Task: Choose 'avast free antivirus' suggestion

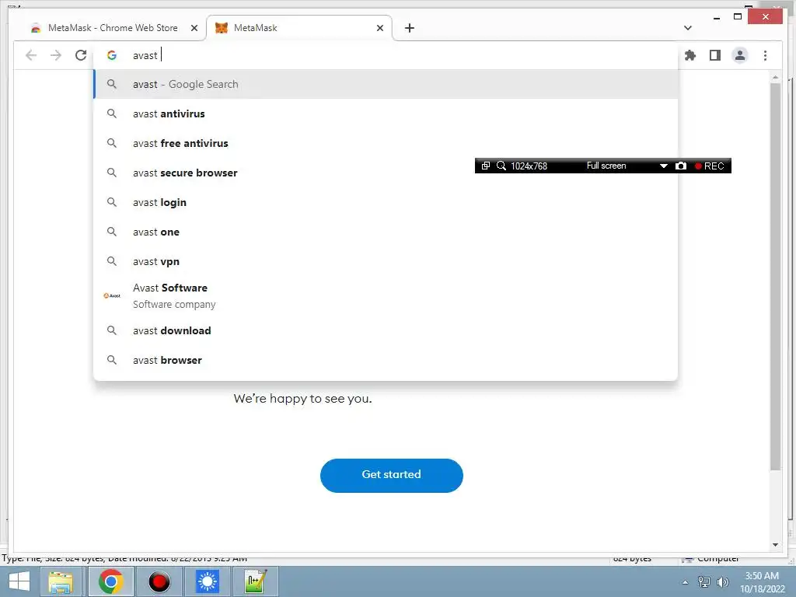Action: pyautogui.click(x=386, y=143)
